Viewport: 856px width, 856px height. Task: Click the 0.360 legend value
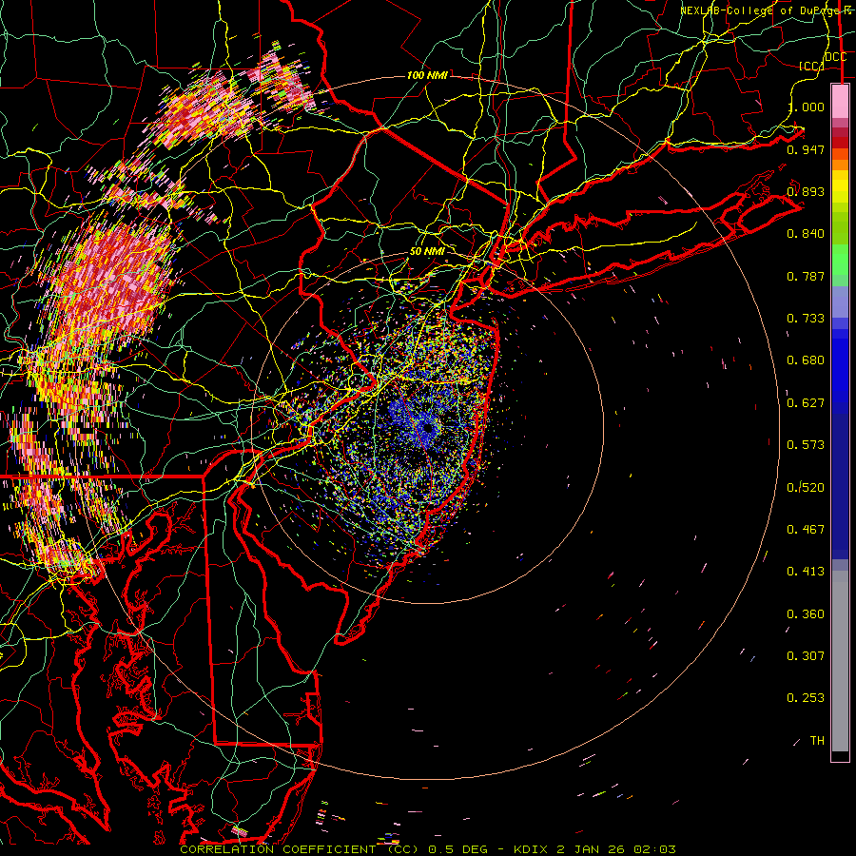[806, 614]
